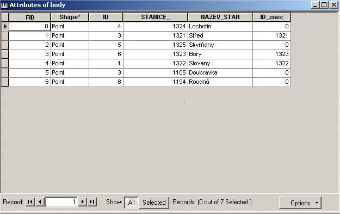Screen dimensions: 340x214
Task: Click the ID column header
Action: pos(106,17)
